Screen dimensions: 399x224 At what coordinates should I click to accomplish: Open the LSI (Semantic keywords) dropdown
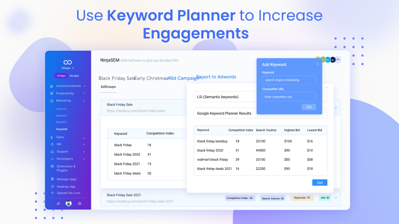pyautogui.click(x=260, y=97)
